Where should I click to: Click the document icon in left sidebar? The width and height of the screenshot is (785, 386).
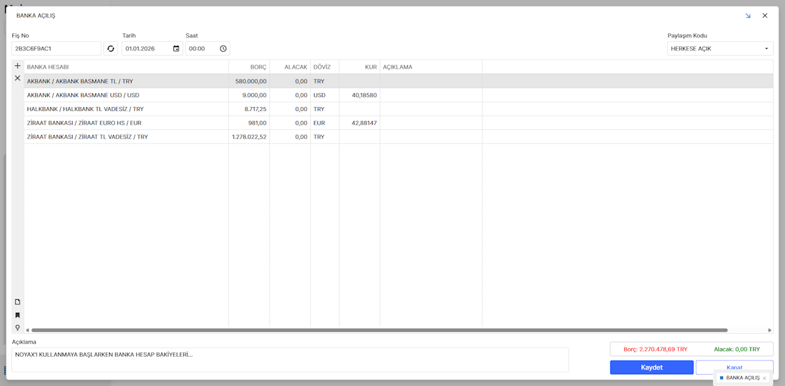click(18, 302)
